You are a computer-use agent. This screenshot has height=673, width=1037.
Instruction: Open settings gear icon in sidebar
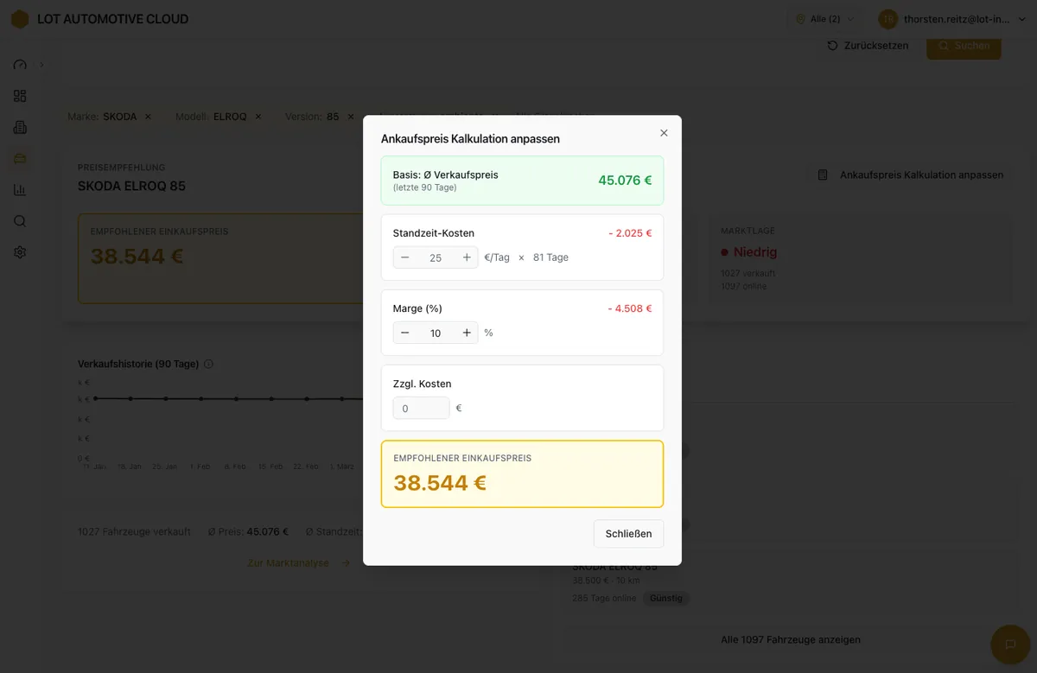point(20,252)
